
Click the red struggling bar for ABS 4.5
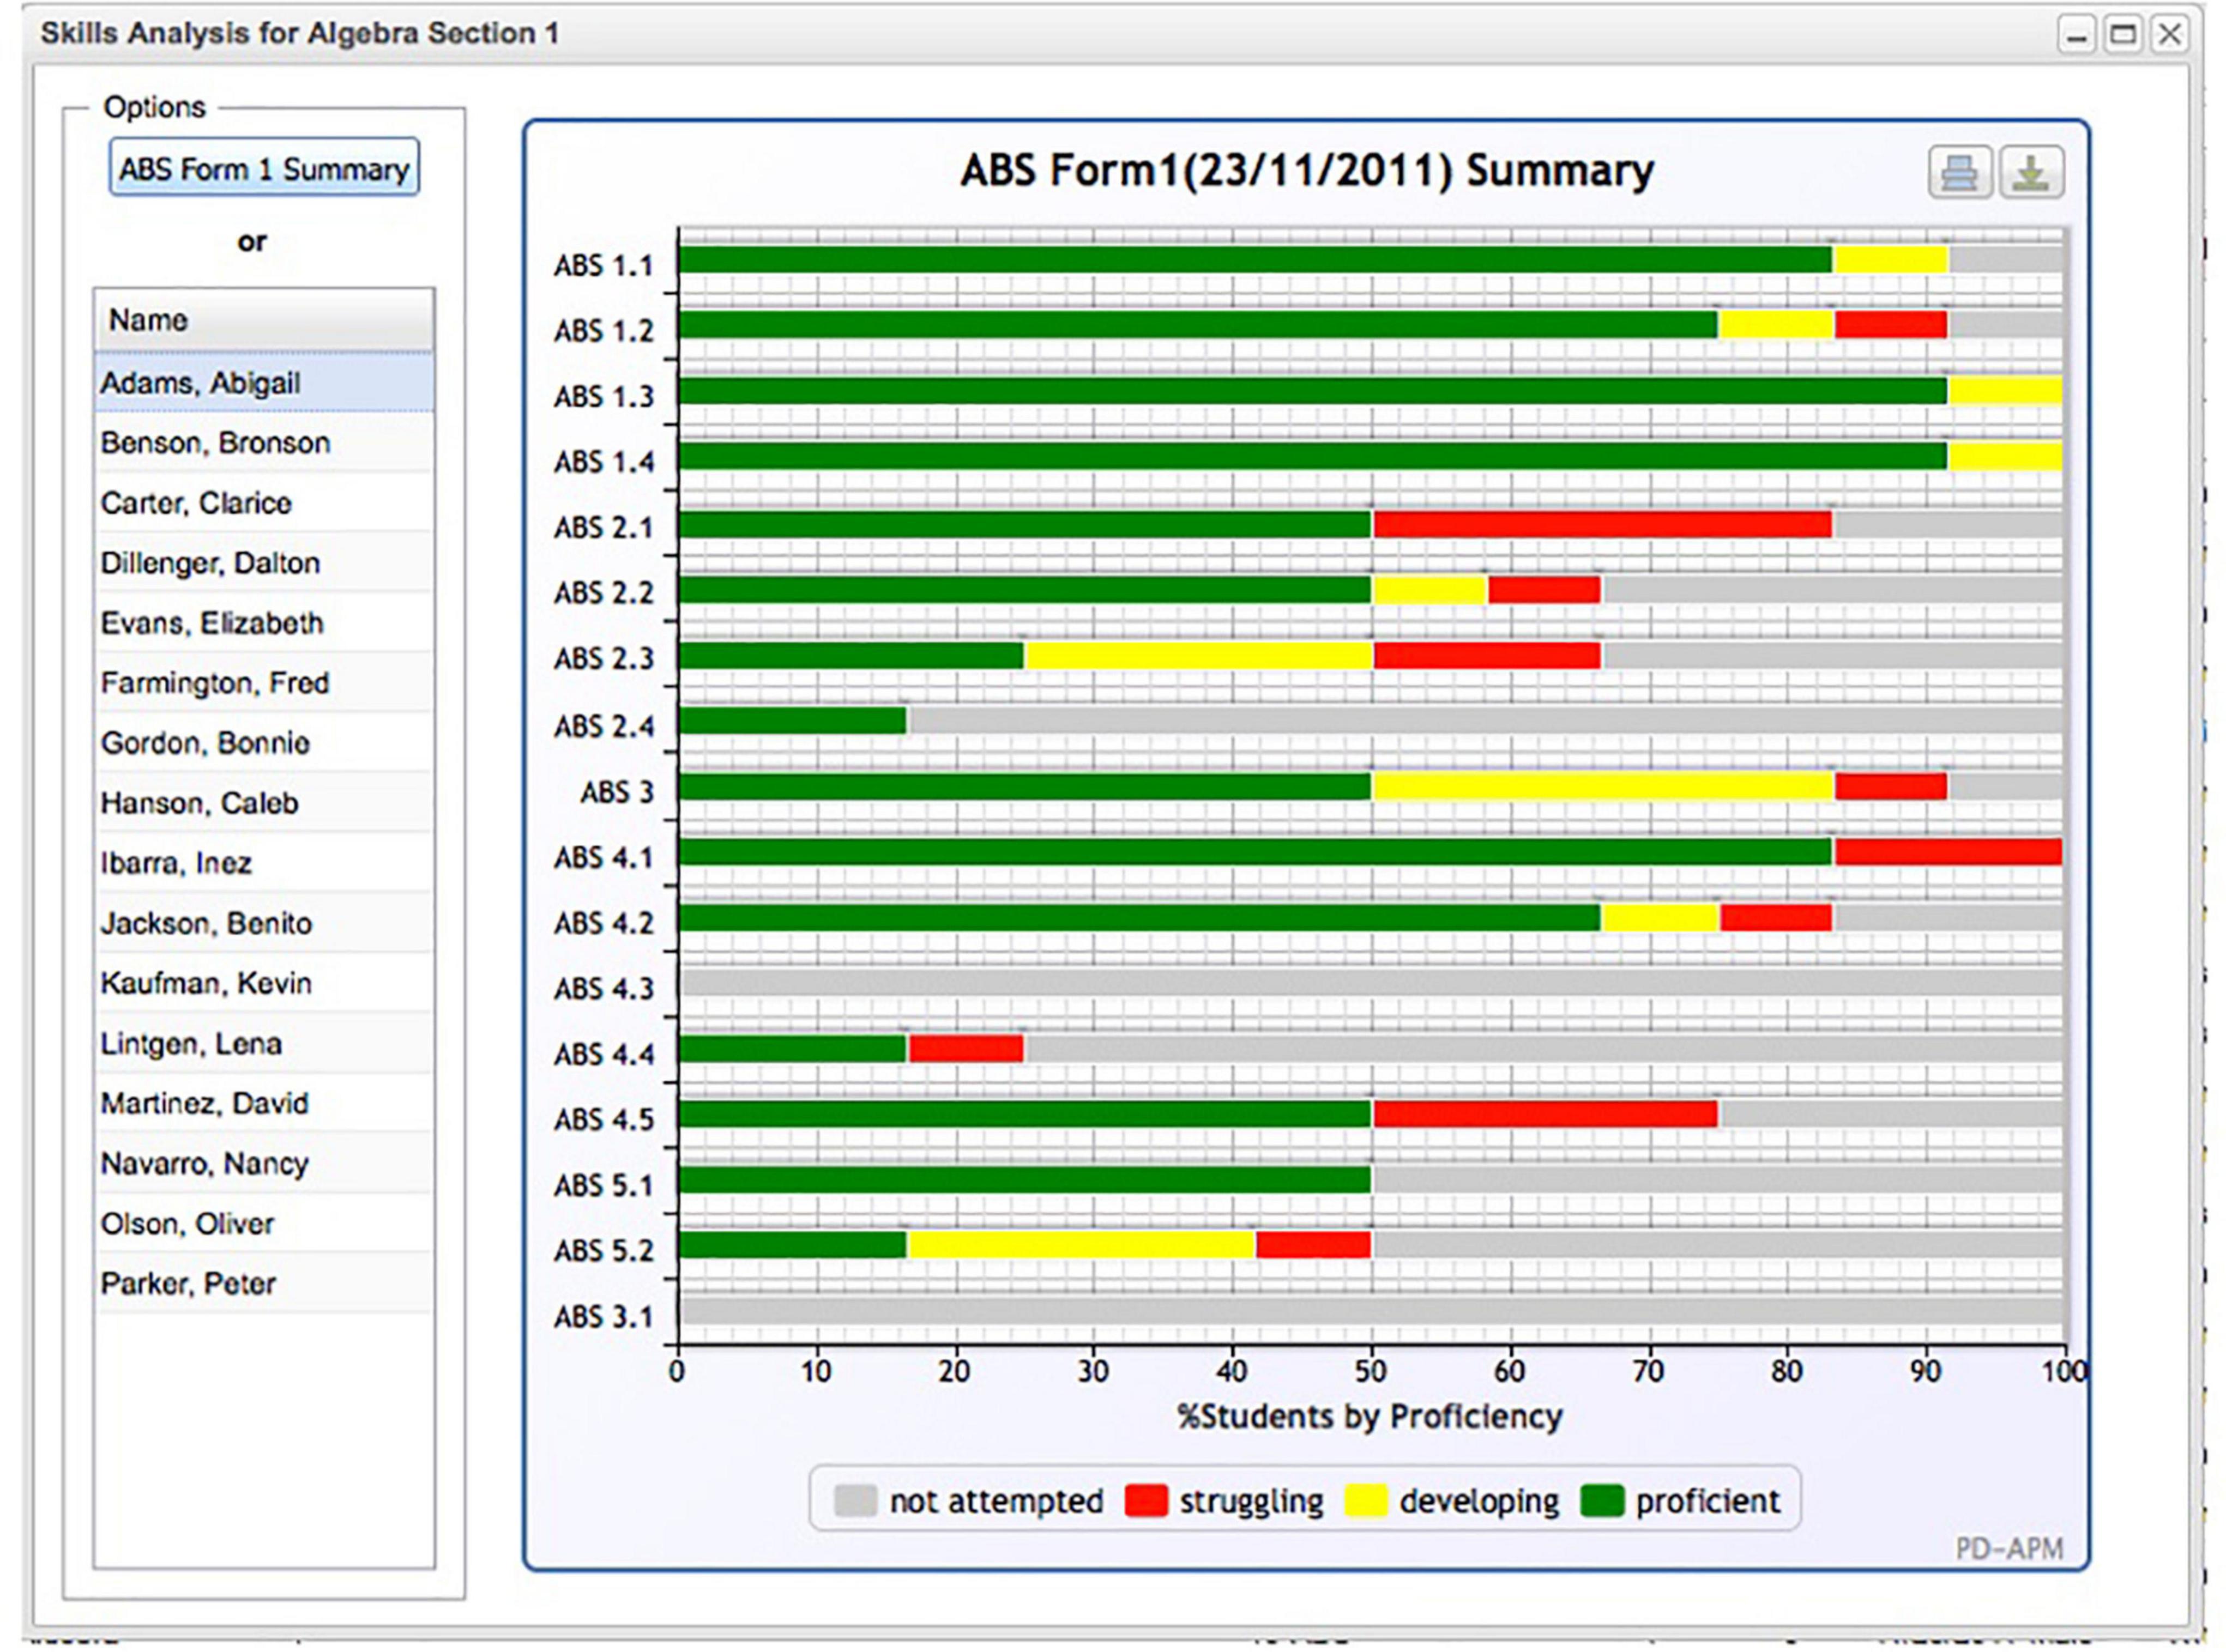coord(1545,1113)
